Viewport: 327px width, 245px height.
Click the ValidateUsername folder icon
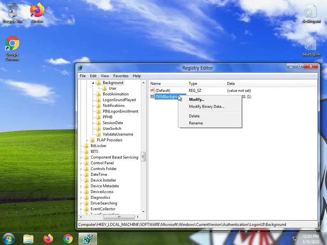(98, 134)
